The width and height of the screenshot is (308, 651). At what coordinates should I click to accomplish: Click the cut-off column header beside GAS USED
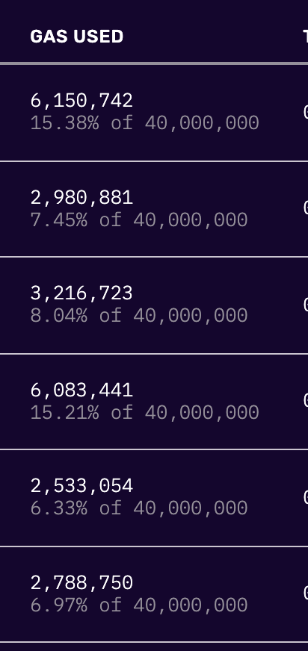(306, 37)
